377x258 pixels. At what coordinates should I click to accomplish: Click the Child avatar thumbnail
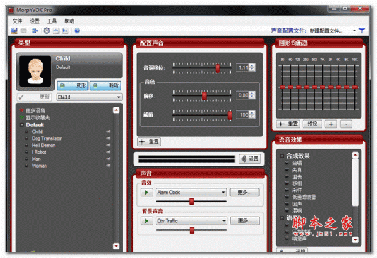(x=35, y=71)
